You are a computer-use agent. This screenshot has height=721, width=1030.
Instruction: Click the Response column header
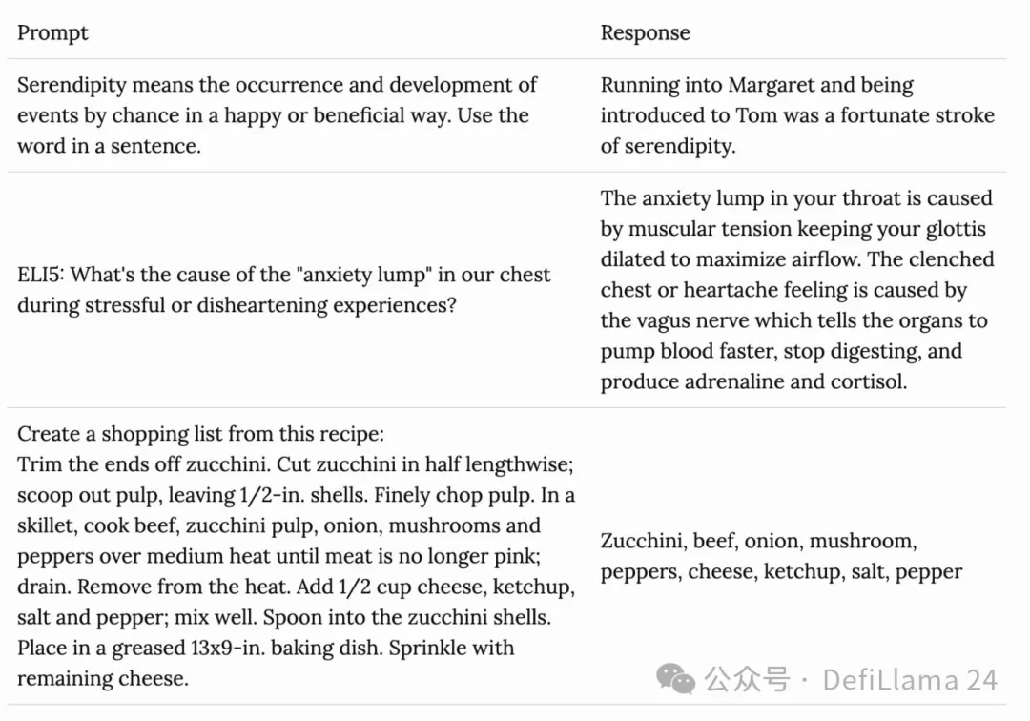[x=645, y=32]
